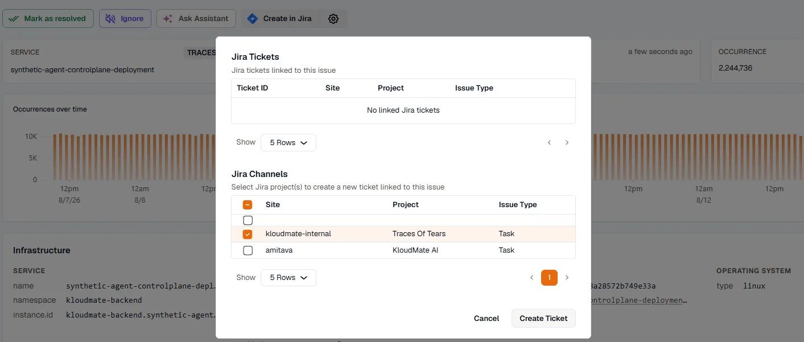Uncheck the kloudmate-internal row checkbox

[248, 234]
